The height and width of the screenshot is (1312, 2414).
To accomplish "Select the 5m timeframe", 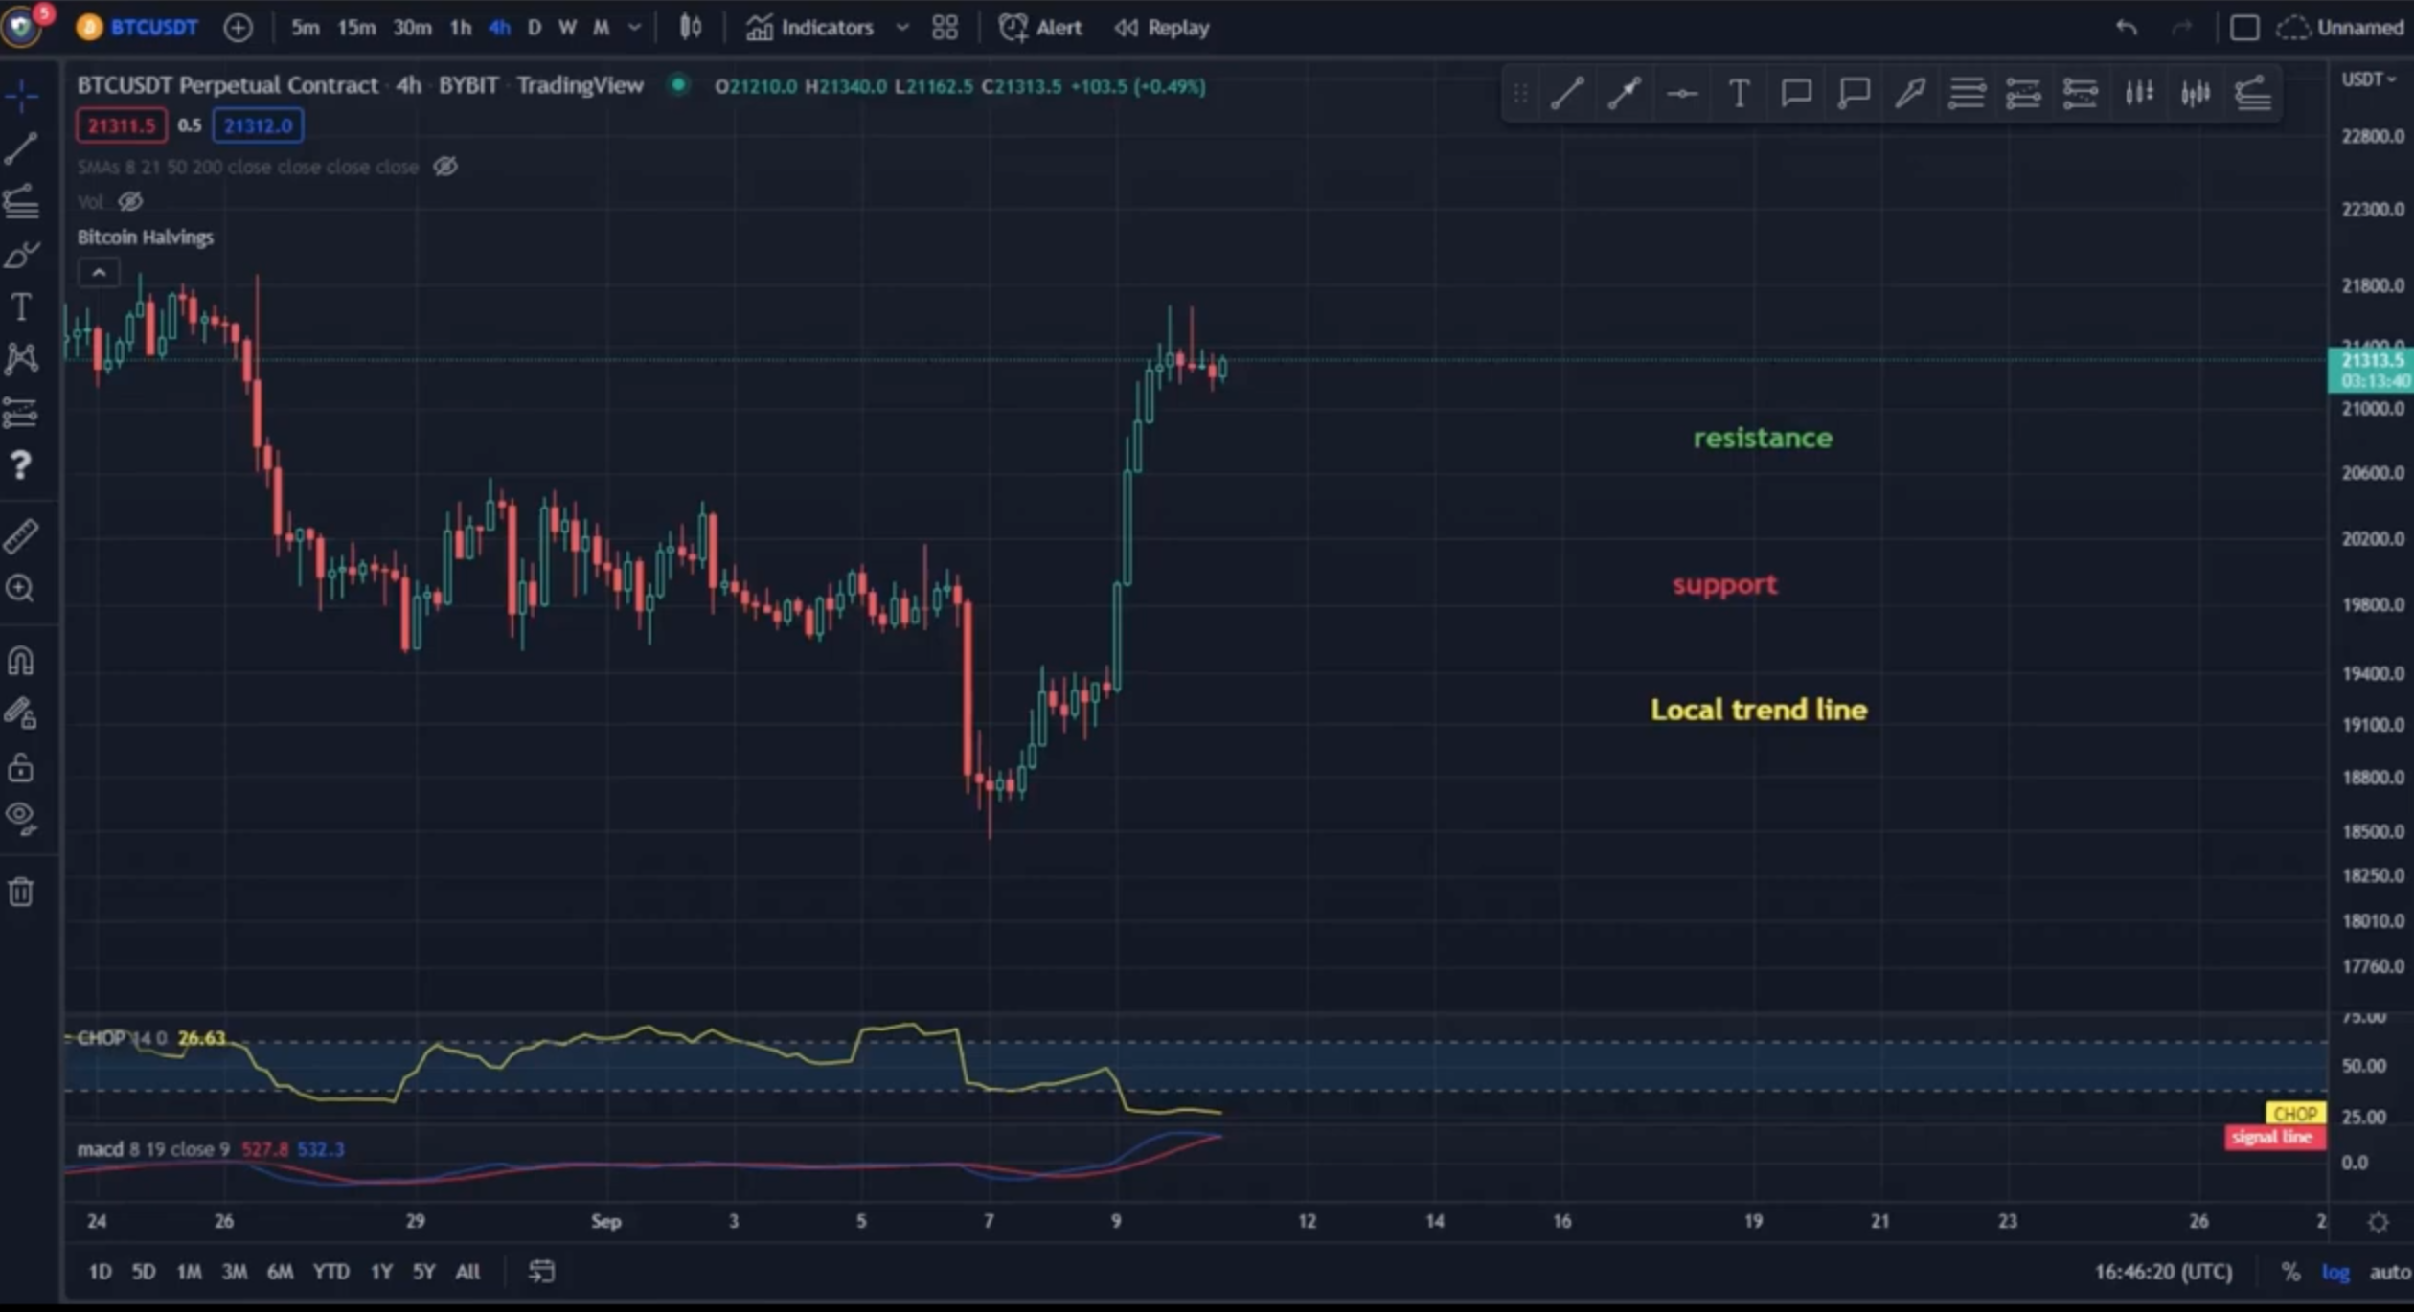I will point(306,28).
